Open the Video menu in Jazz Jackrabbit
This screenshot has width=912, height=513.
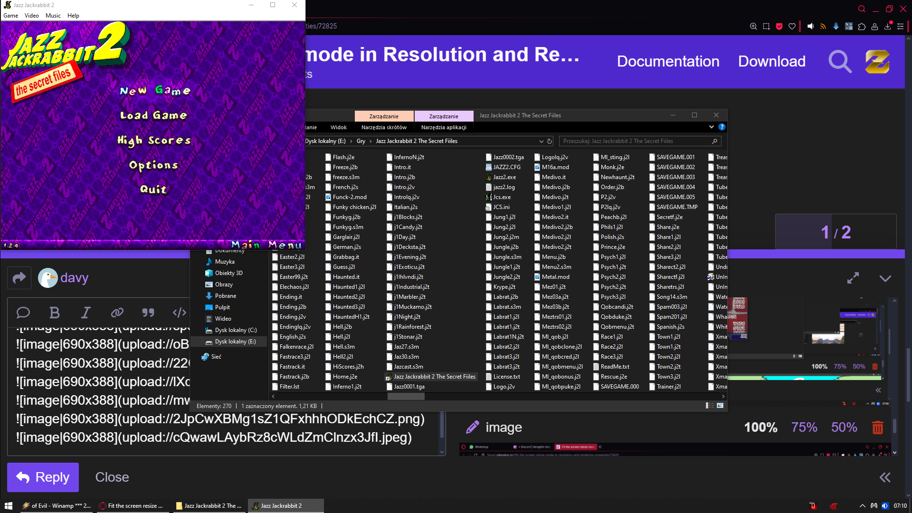click(31, 16)
